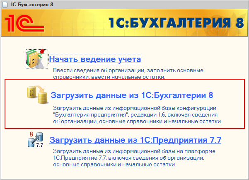Image resolution: width=249 pixels, height=180 pixels.
Task: Click the folders with rose icon
Action: [x=37, y=59]
